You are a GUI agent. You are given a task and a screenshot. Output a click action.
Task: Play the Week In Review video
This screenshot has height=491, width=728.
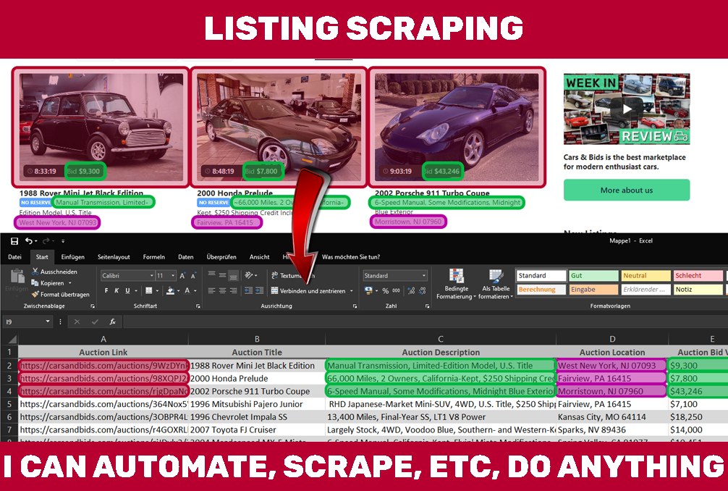coord(627,107)
